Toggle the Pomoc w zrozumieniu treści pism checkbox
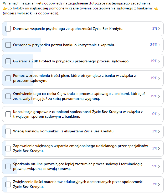The image size is (165, 194). click(x=8, y=78)
